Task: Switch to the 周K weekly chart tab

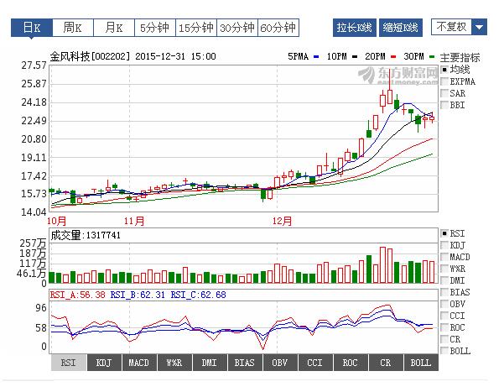Action: pos(72,28)
